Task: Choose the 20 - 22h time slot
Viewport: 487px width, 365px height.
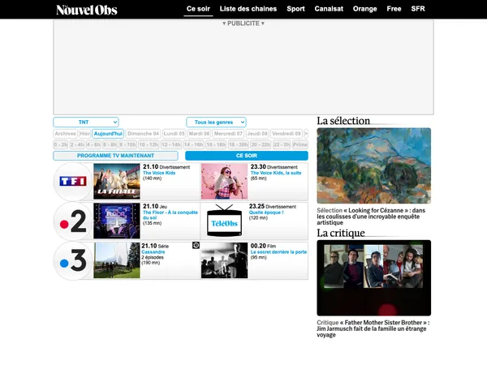Action: click(261, 144)
